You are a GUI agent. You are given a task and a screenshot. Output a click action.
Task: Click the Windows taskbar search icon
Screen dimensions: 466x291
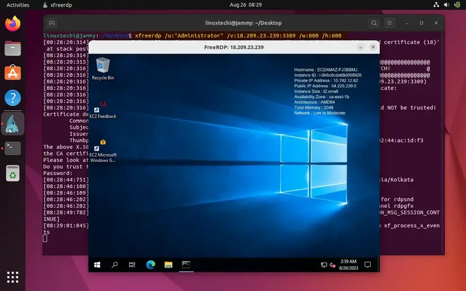click(x=114, y=264)
